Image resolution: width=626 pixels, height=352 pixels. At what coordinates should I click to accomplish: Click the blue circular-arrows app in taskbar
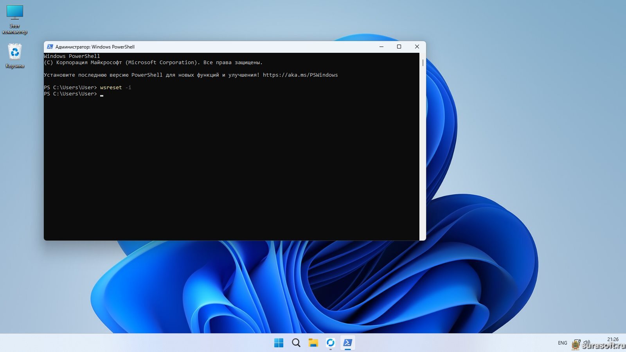pos(331,343)
